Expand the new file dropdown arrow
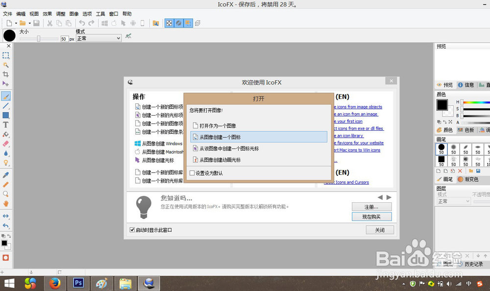The width and height of the screenshot is (490, 291). [16, 23]
